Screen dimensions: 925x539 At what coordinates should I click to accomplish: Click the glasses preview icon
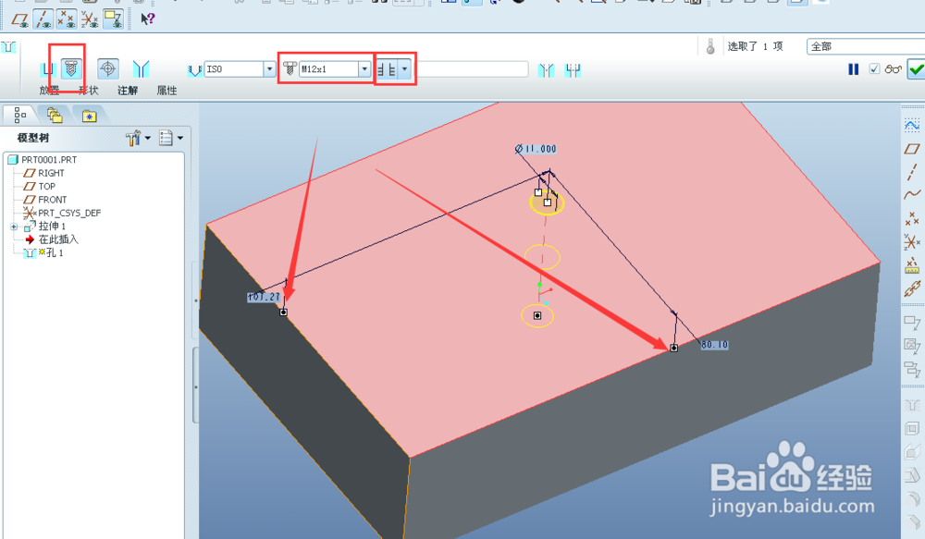(894, 69)
